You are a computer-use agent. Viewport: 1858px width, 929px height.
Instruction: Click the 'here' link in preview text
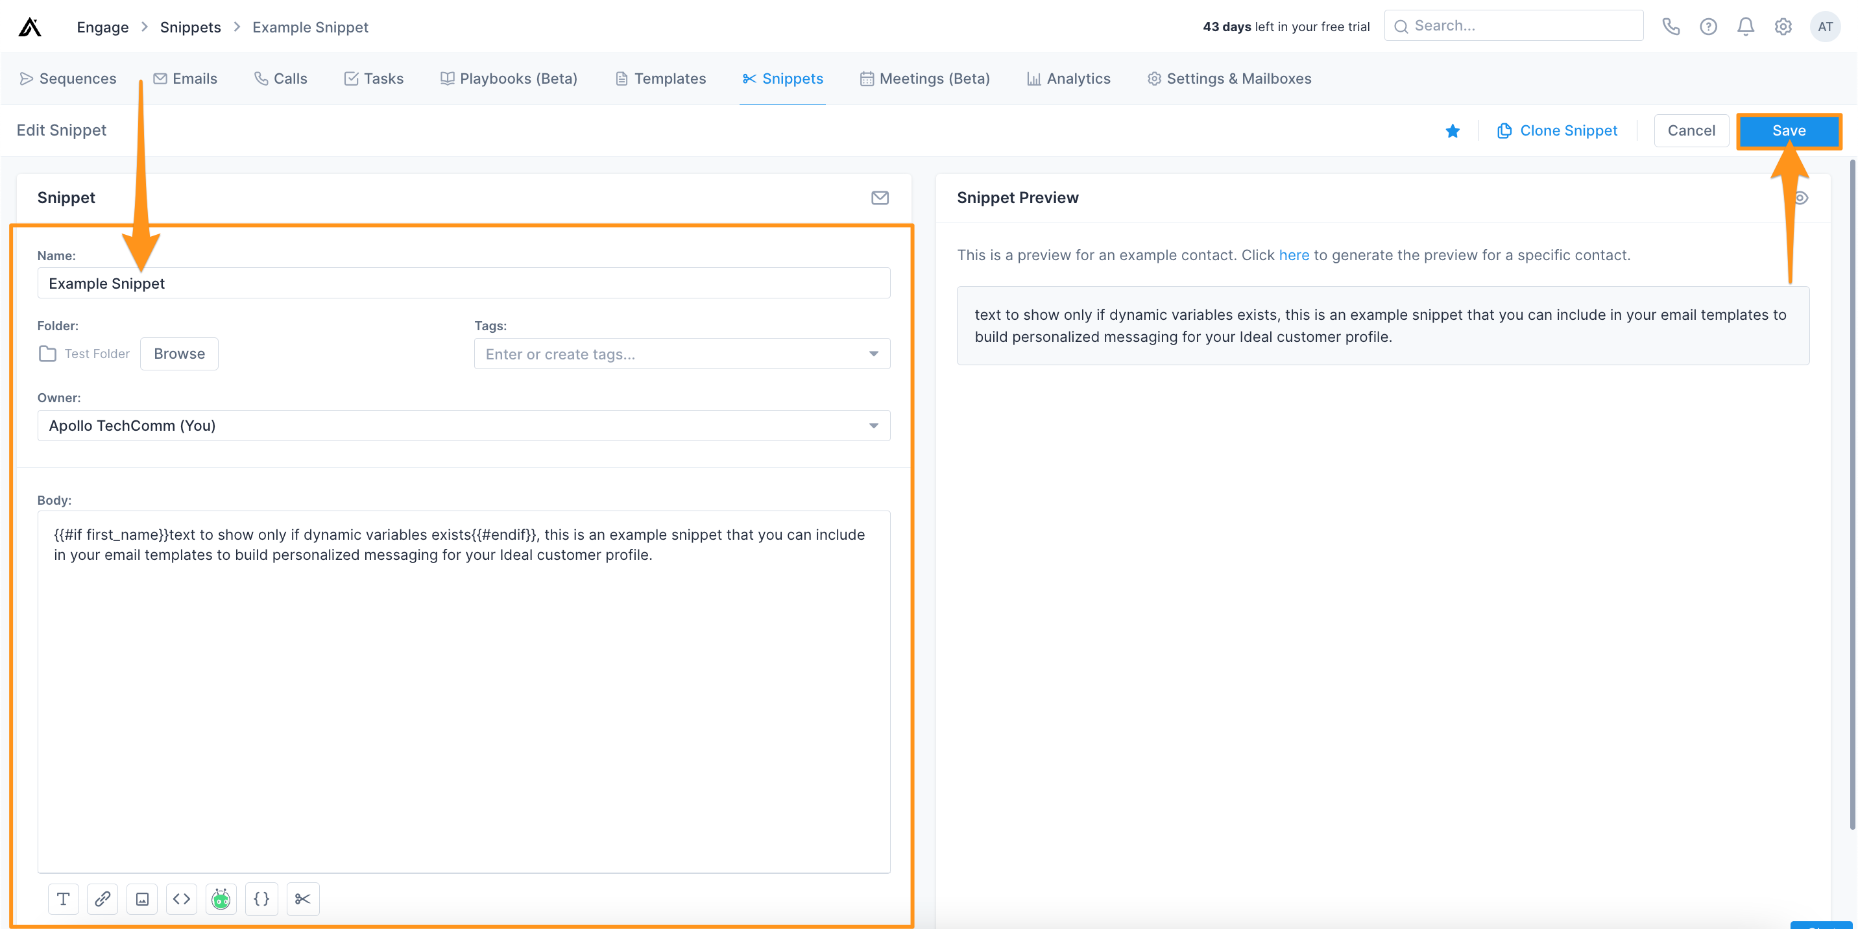(x=1294, y=256)
